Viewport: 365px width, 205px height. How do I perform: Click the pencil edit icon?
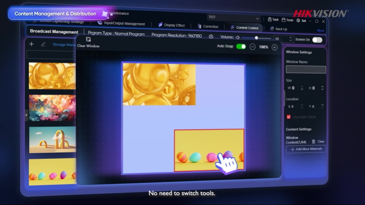pos(43,44)
